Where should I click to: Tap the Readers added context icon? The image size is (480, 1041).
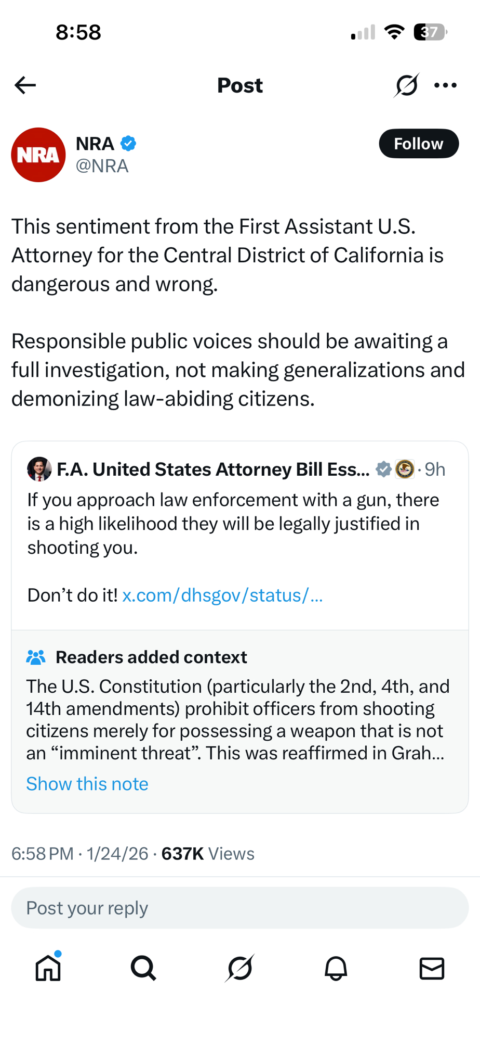pos(36,657)
